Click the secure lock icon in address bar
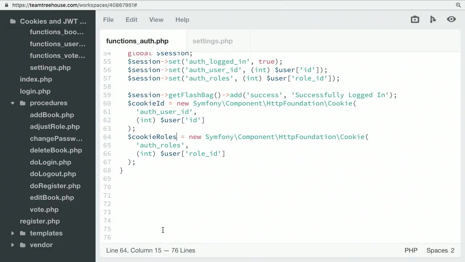 [x=6, y=5]
